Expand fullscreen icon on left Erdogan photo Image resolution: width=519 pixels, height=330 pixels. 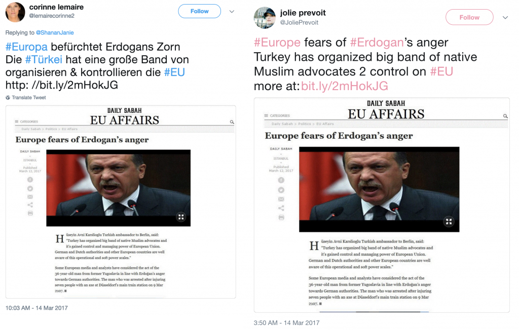[181, 217]
